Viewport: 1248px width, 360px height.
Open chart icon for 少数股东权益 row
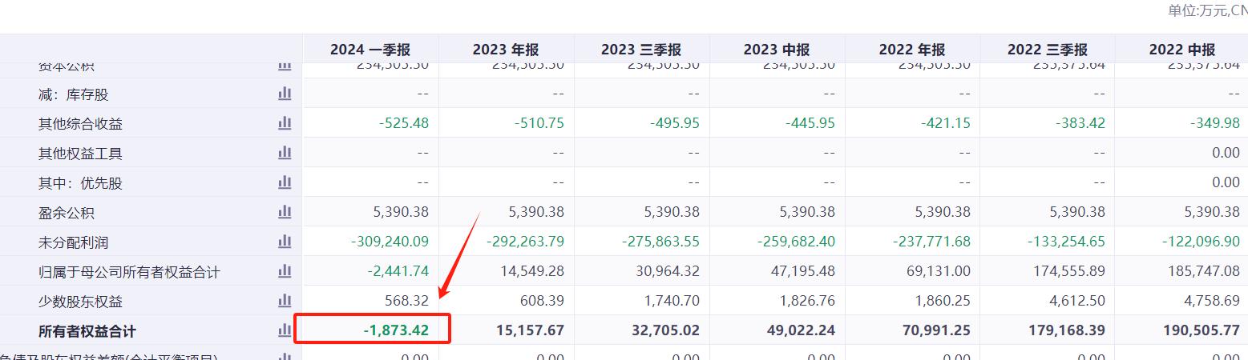tap(285, 301)
